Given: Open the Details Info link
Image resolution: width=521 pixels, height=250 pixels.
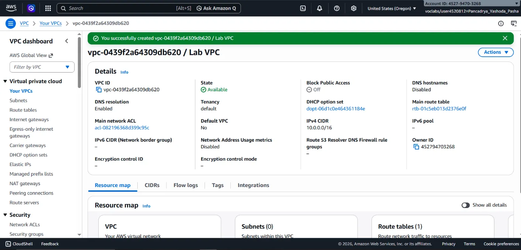Looking at the screenshot, I should tap(124, 72).
